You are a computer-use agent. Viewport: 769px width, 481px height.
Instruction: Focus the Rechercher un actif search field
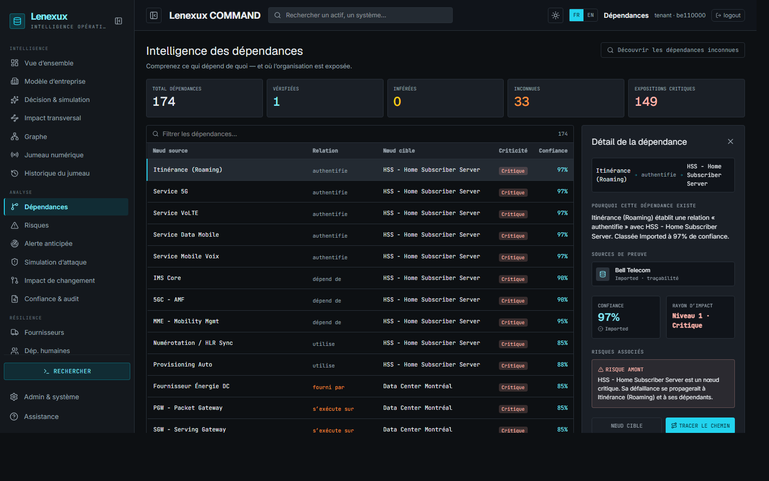pos(360,15)
